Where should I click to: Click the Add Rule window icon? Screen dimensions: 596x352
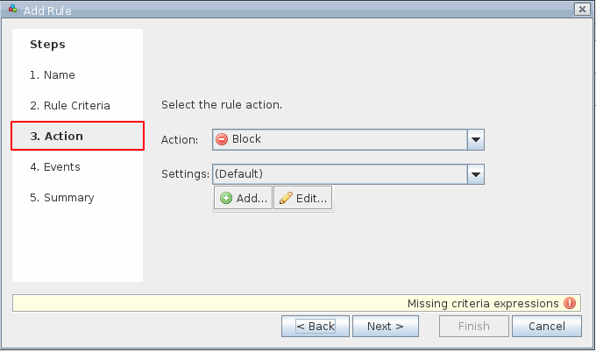click(12, 9)
